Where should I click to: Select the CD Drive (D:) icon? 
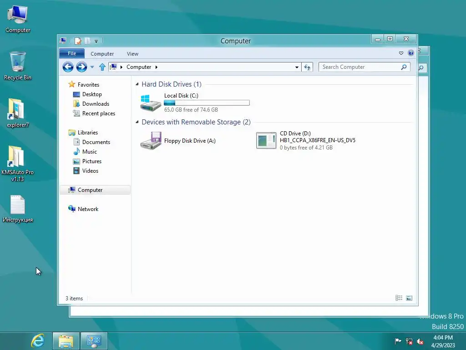[x=266, y=140]
